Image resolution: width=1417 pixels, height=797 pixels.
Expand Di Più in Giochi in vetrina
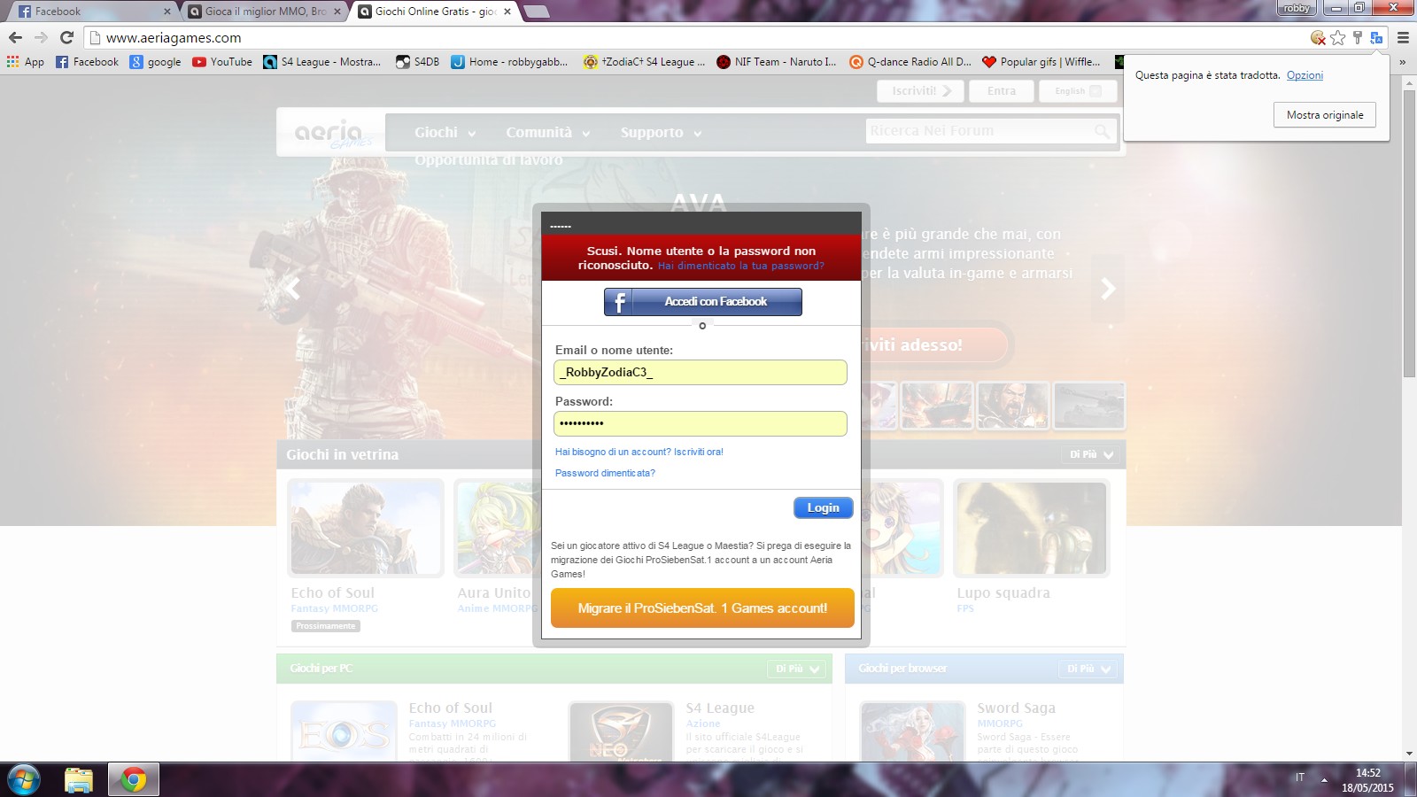pos(1091,454)
